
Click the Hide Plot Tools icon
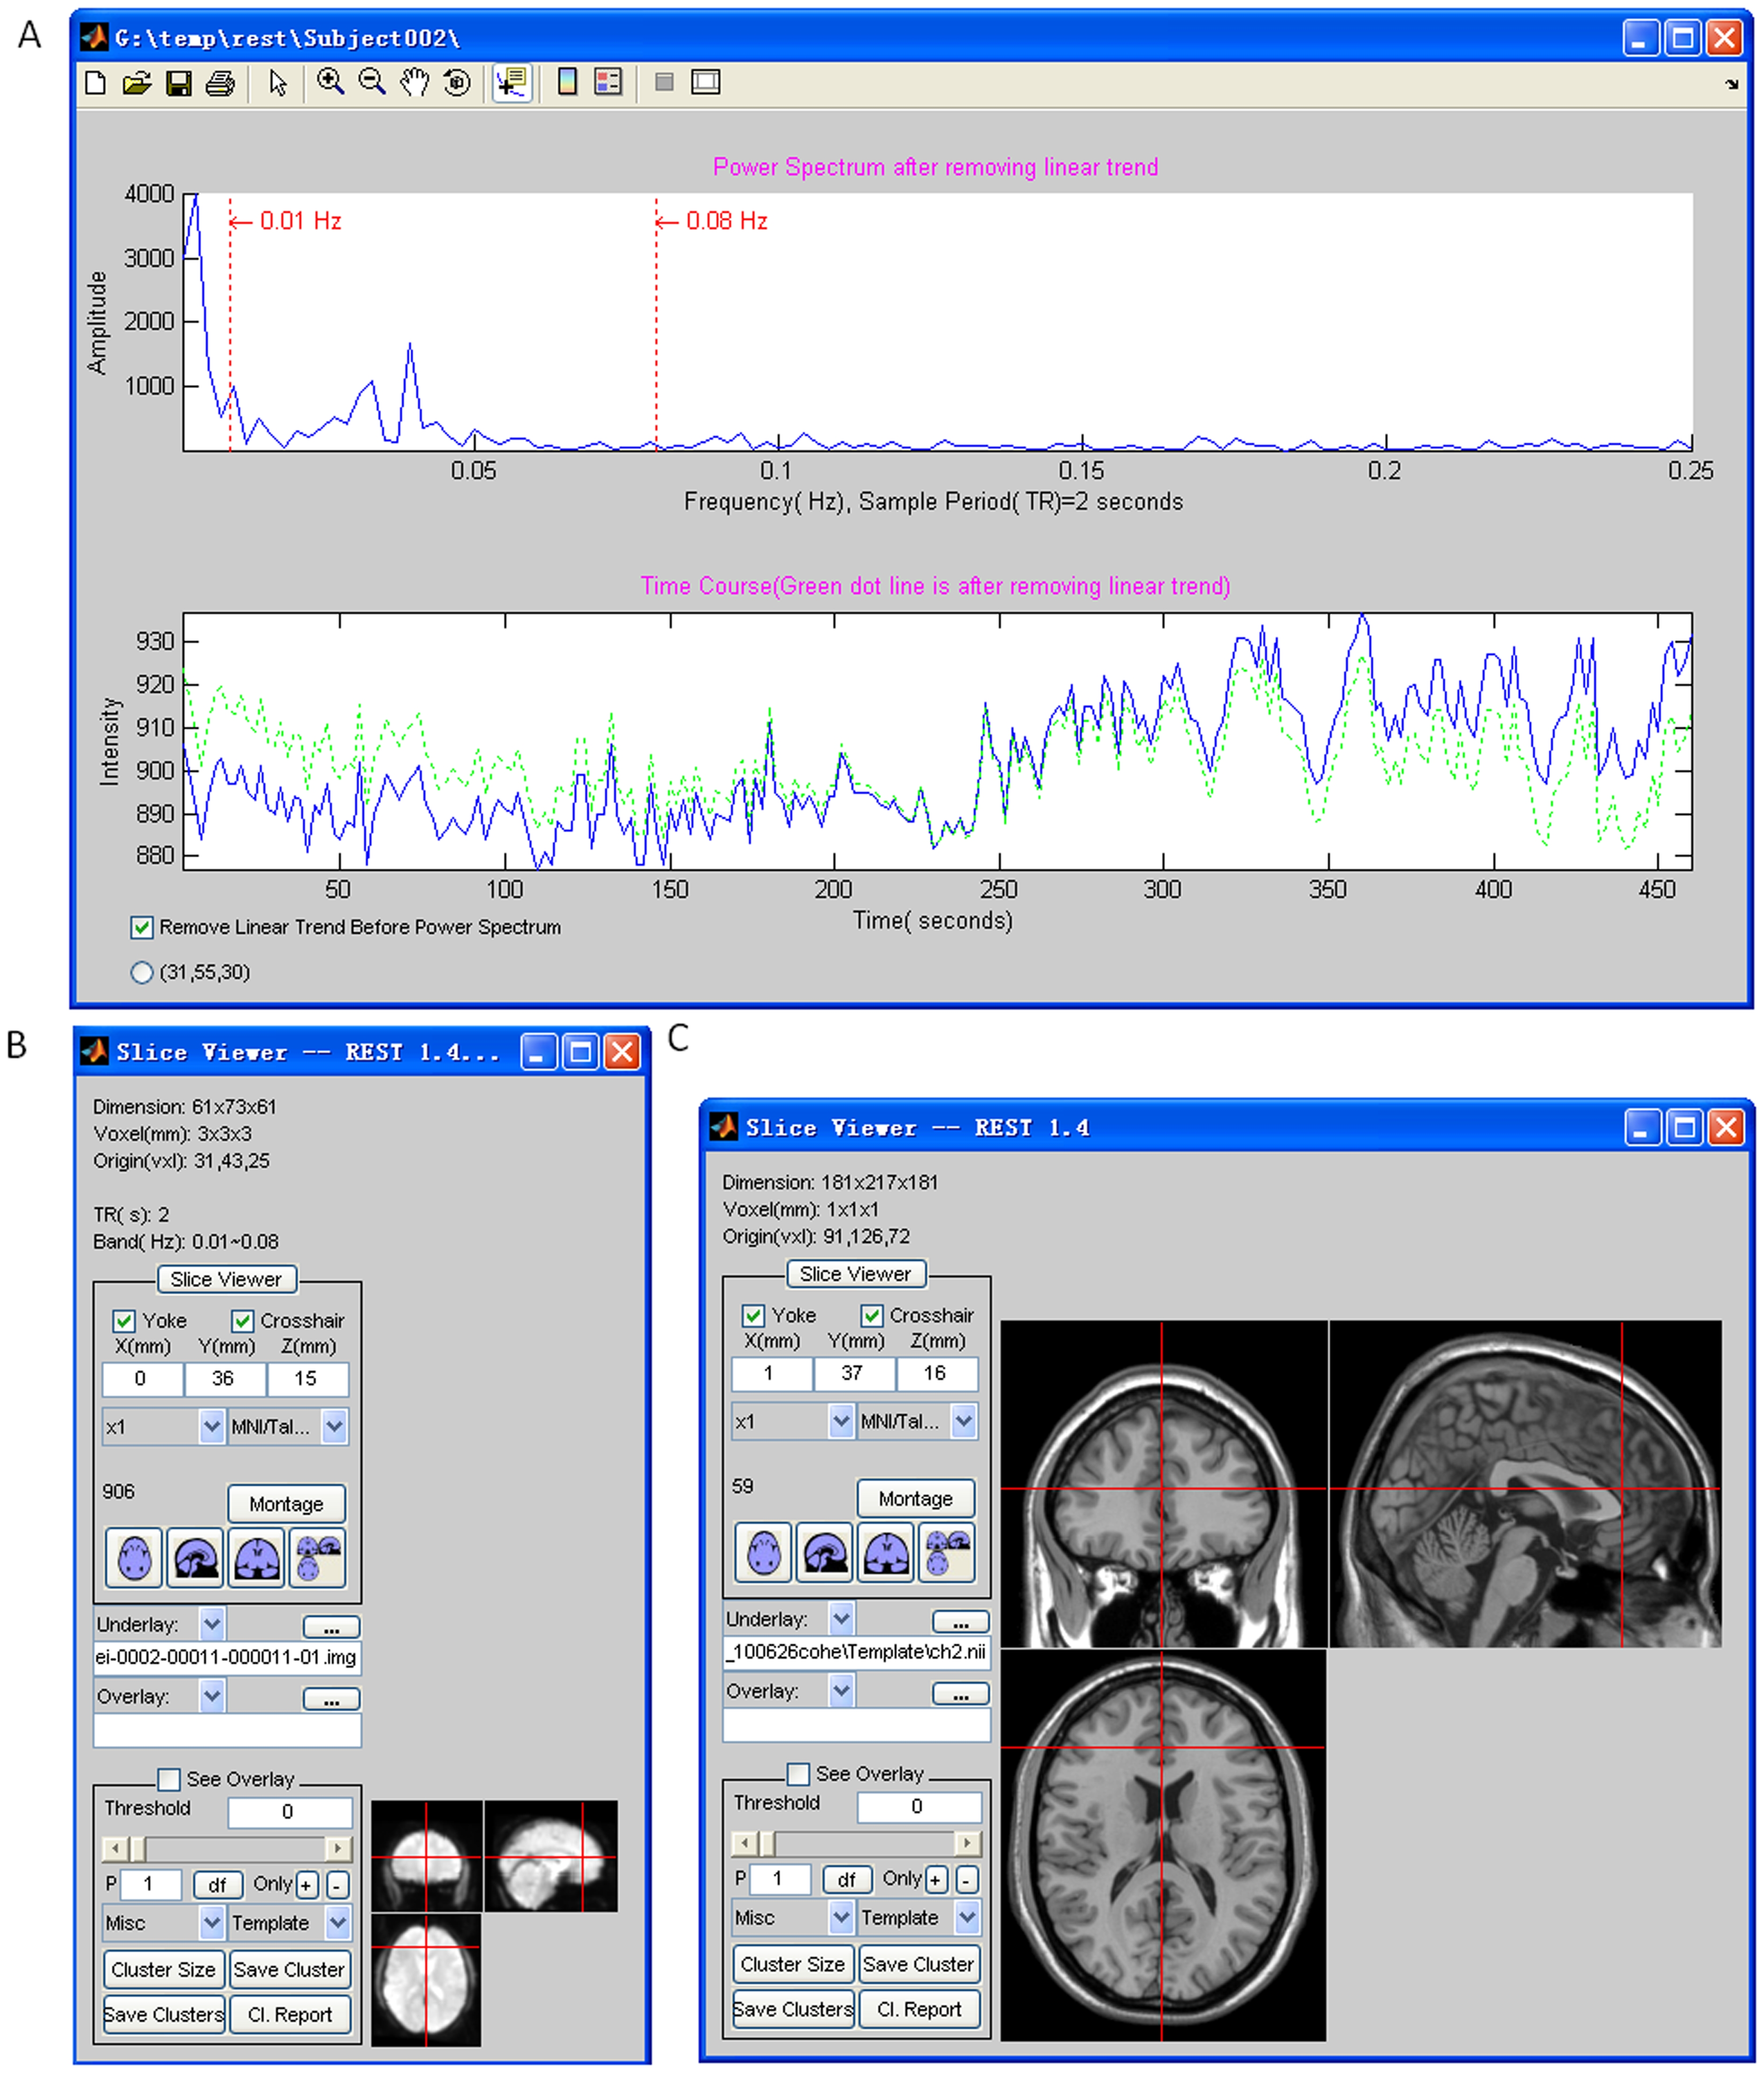pyautogui.click(x=664, y=82)
